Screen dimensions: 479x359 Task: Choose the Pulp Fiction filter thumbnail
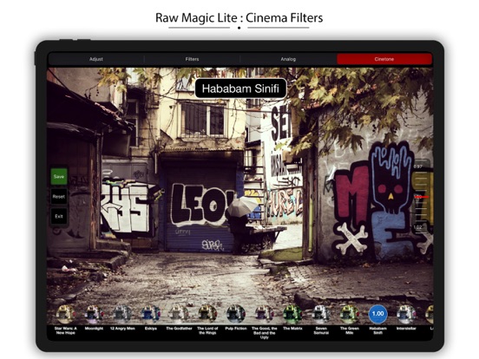click(x=236, y=314)
